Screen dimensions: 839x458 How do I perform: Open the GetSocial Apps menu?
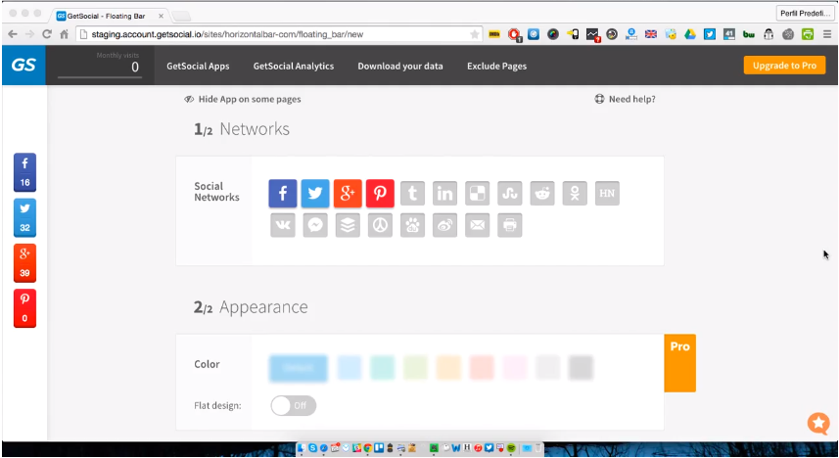coord(198,66)
